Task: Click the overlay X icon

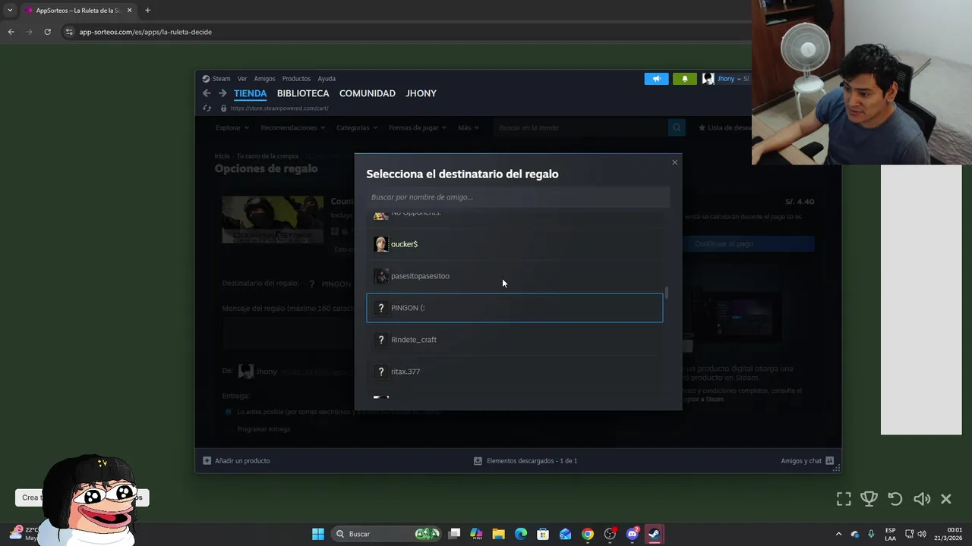Action: pyautogui.click(x=946, y=499)
